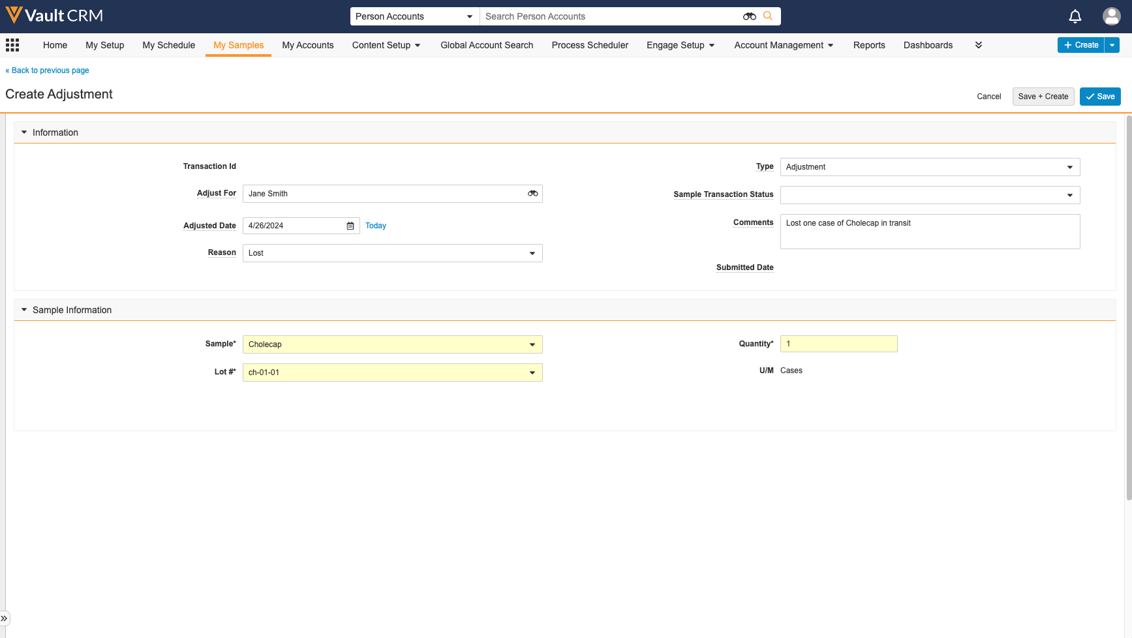Click the page vertical scrollbar

coord(1128,307)
